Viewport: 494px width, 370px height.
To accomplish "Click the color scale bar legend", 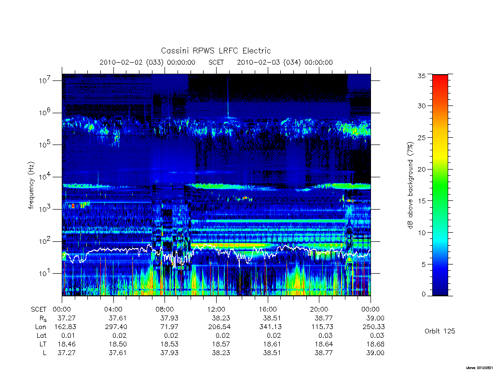I will point(440,185).
